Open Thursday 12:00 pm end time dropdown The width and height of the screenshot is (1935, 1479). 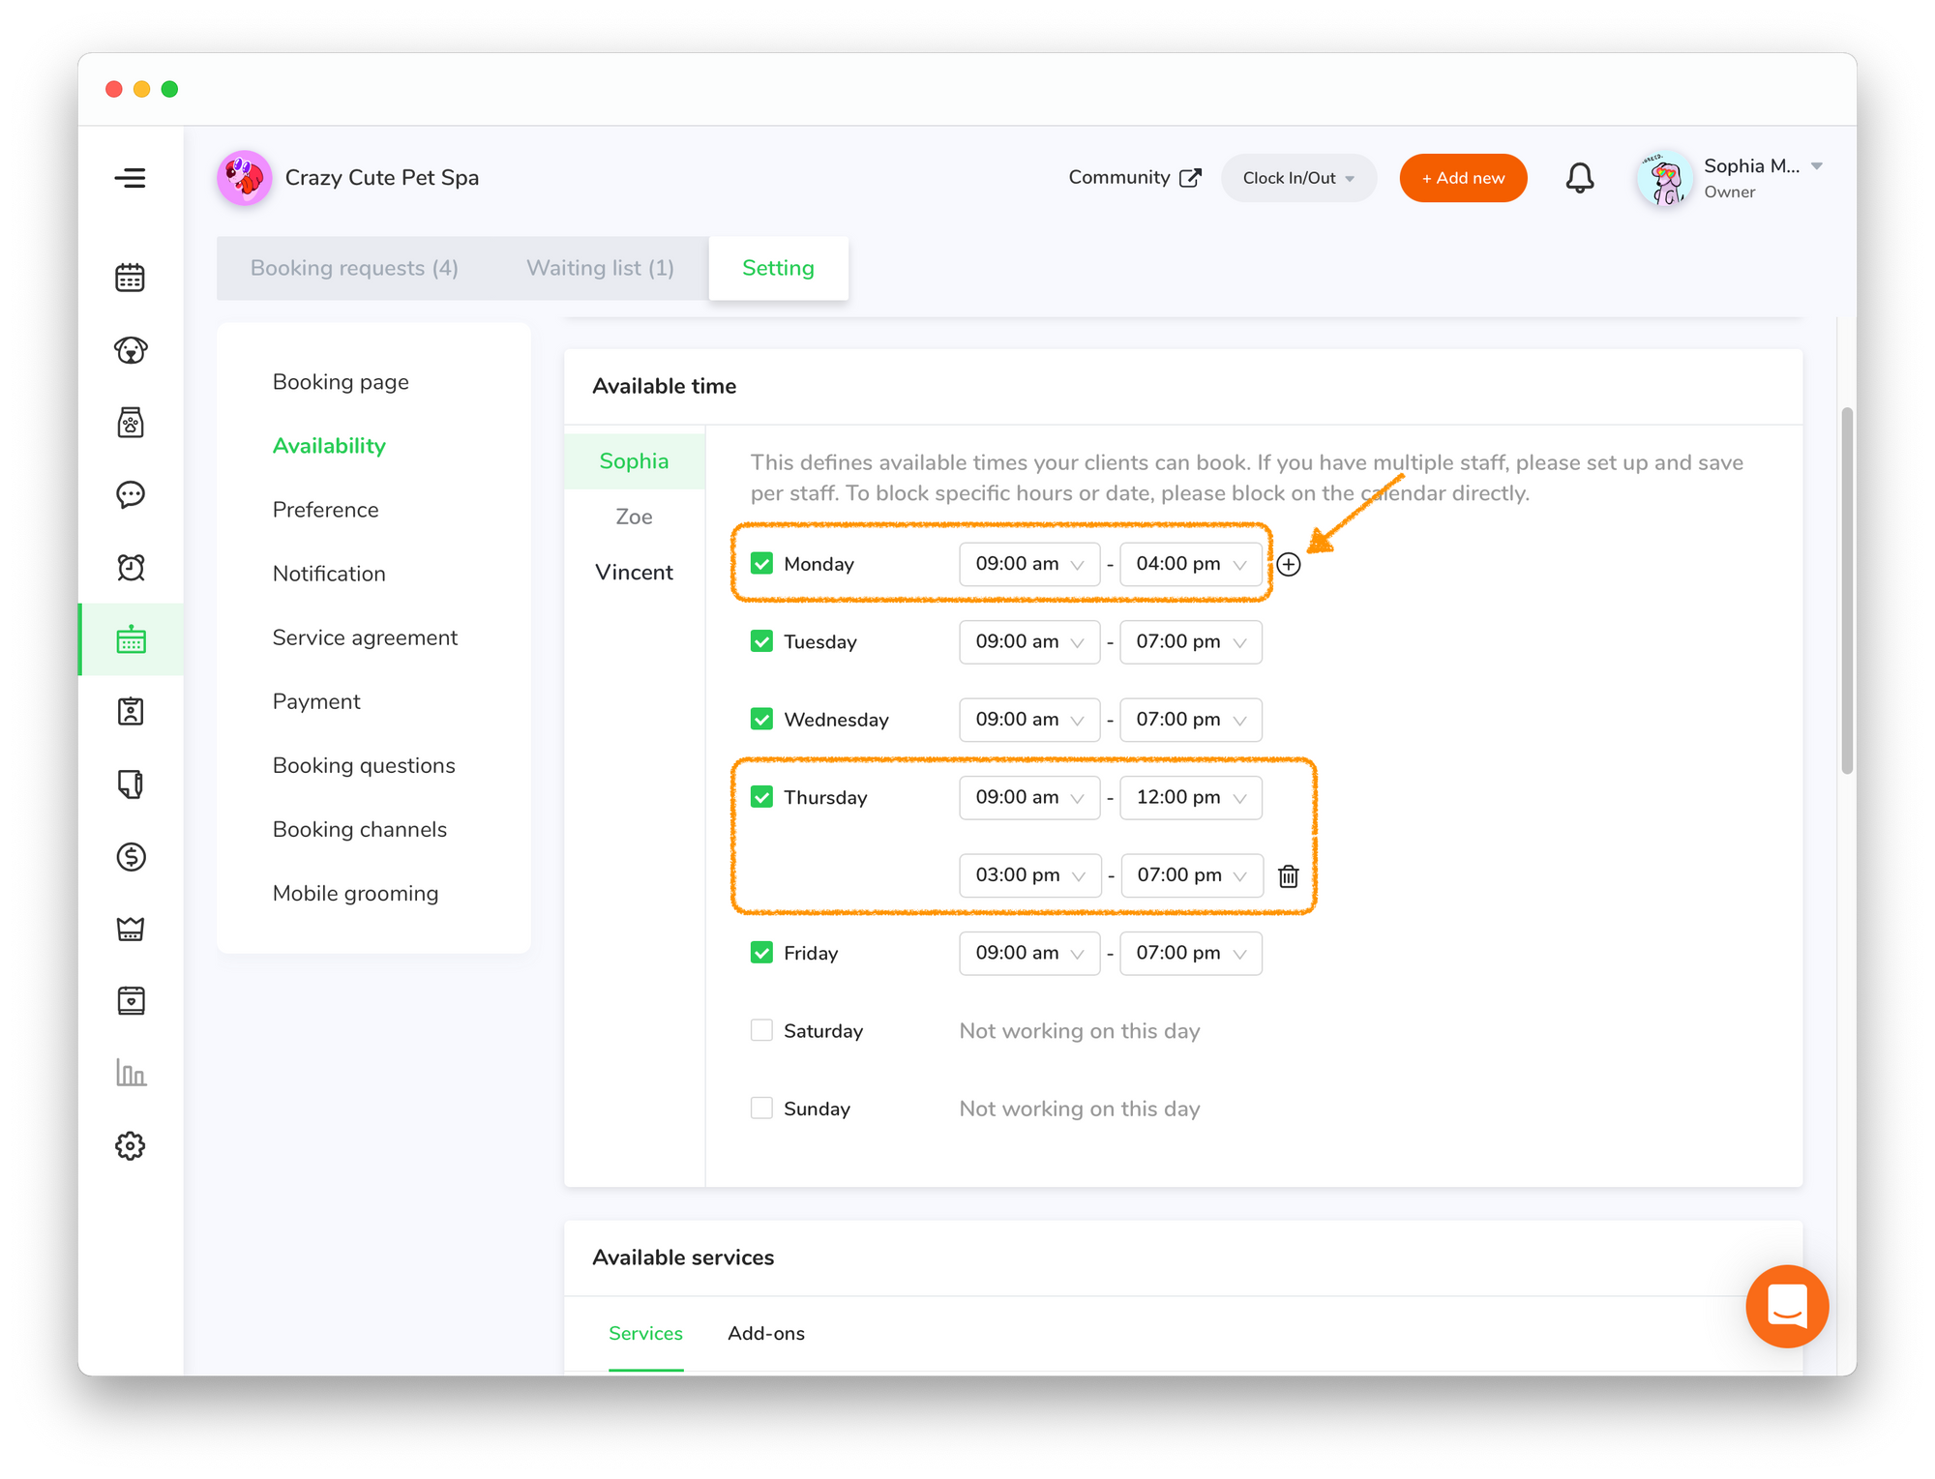click(1190, 797)
